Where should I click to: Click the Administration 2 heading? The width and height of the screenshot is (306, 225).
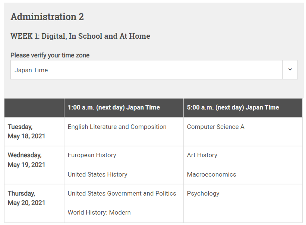pos(47,17)
